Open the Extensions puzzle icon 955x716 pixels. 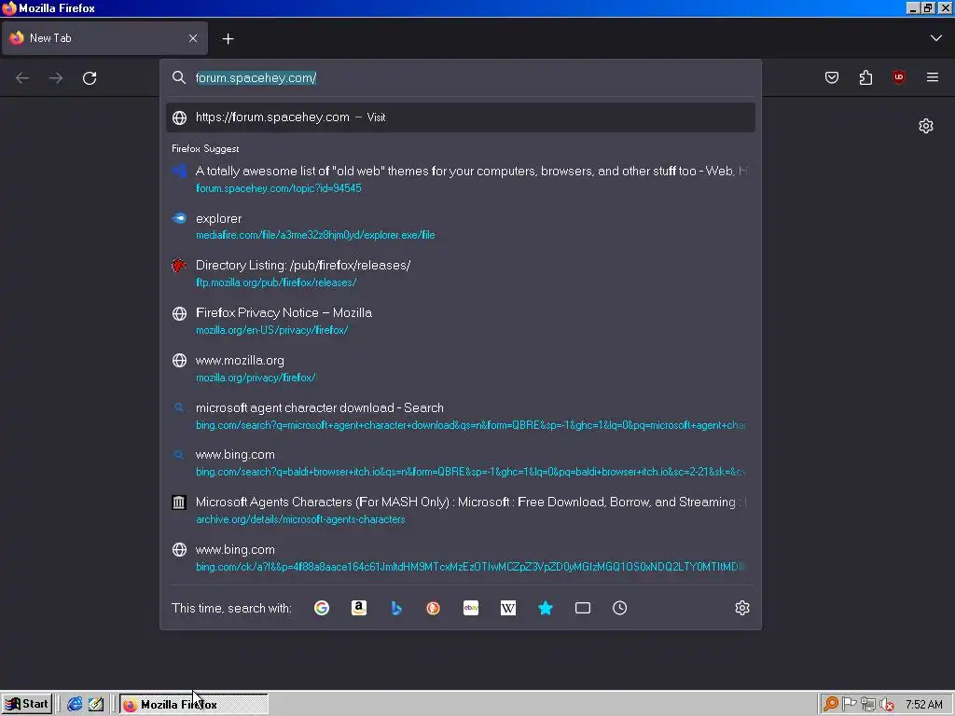(865, 77)
